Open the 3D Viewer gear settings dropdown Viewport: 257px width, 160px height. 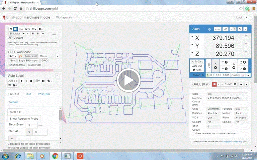[41, 29]
